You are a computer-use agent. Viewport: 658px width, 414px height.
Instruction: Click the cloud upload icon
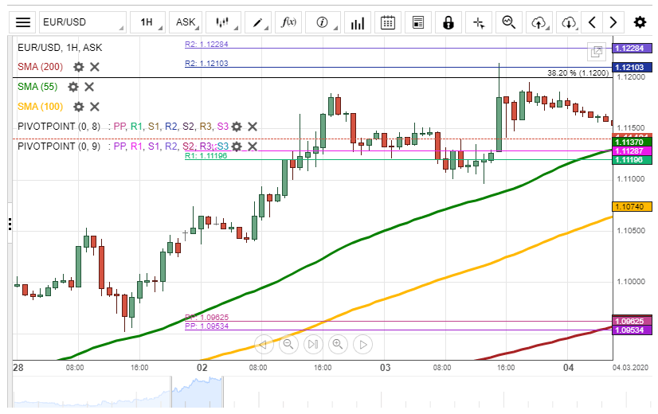click(539, 22)
